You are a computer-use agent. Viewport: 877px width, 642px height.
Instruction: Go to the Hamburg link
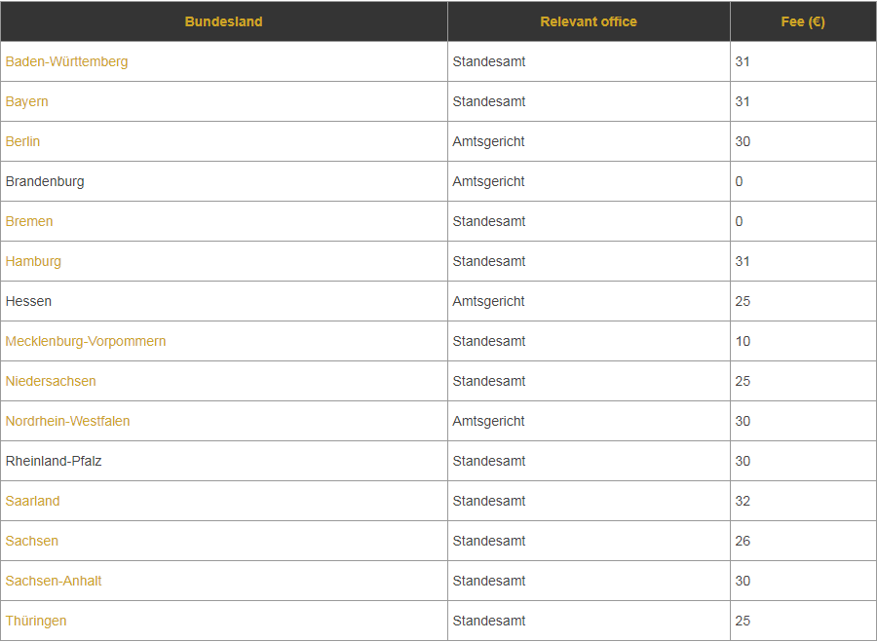point(33,261)
